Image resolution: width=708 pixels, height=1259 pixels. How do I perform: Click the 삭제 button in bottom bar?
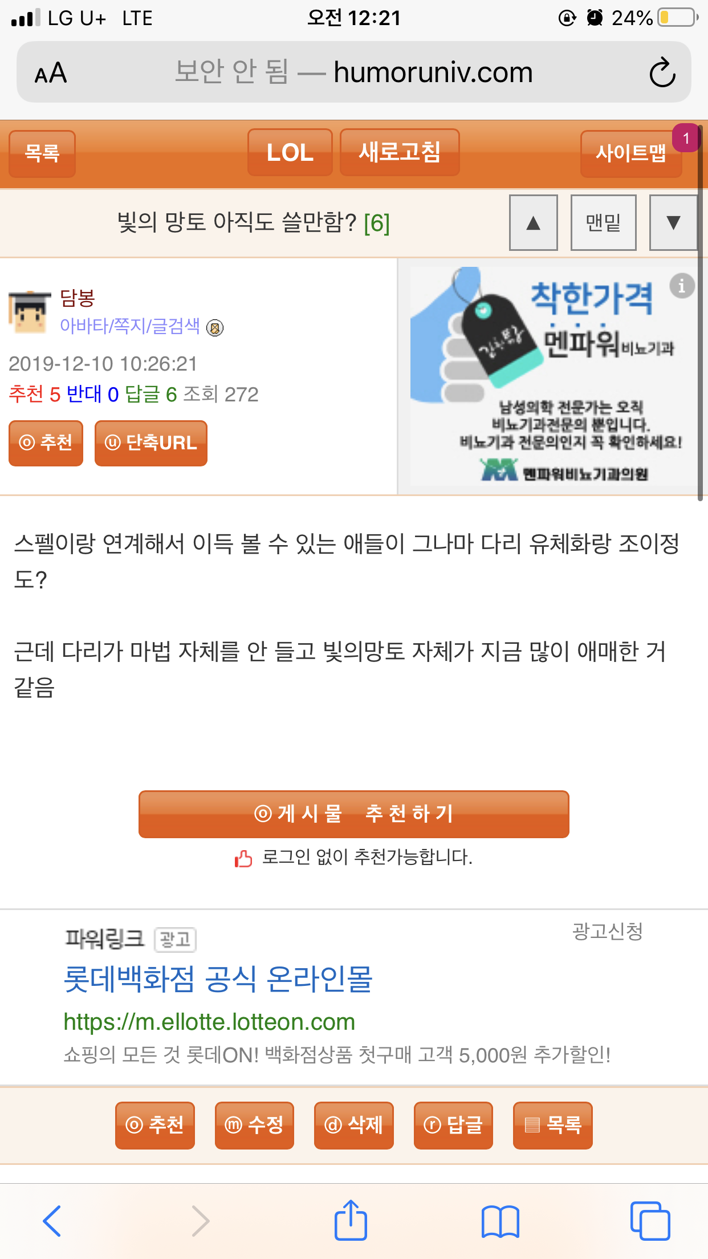[x=353, y=1125]
